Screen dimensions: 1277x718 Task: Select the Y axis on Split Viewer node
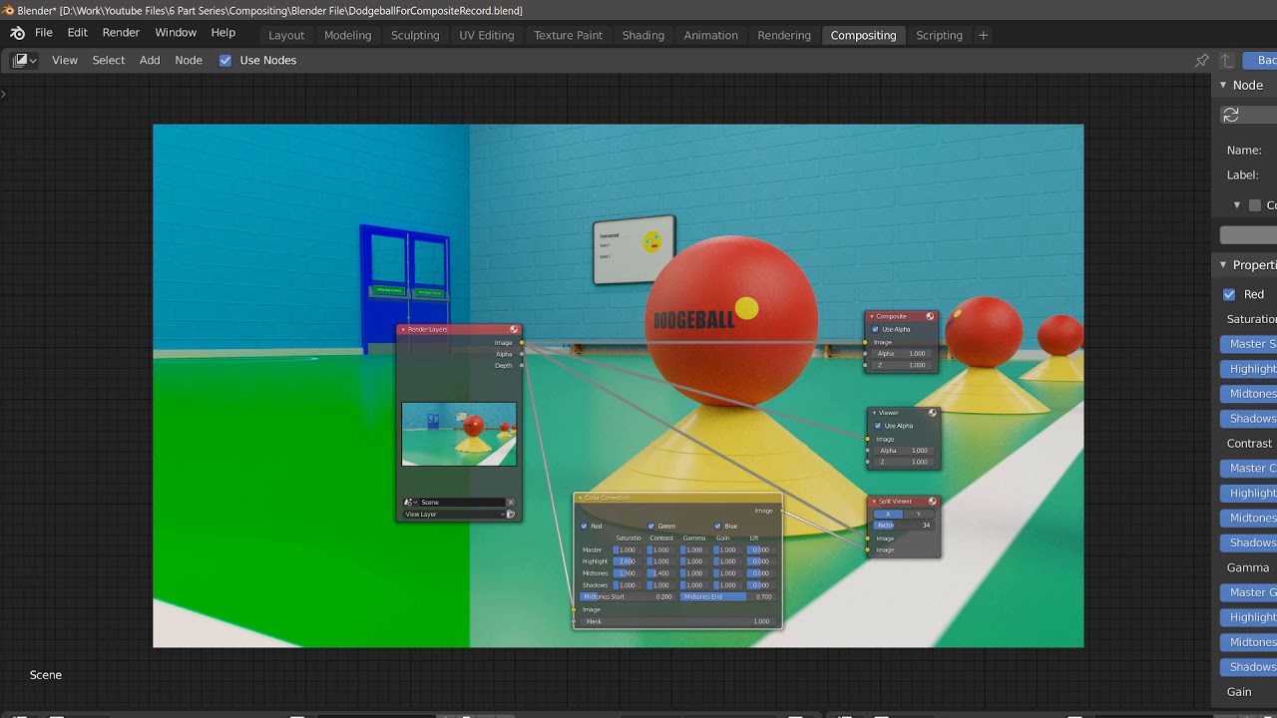click(x=918, y=514)
